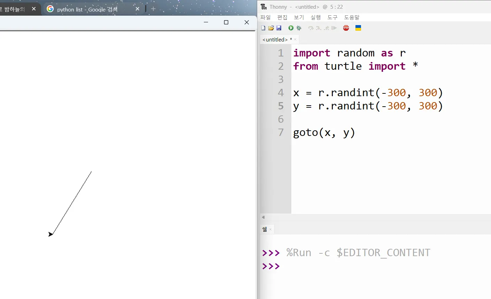Click the Thonny app icon in title bar
The width and height of the screenshot is (491, 299).
pos(264,7)
